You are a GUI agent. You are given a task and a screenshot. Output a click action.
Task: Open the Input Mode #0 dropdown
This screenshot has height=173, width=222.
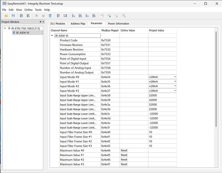[x=175, y=77]
